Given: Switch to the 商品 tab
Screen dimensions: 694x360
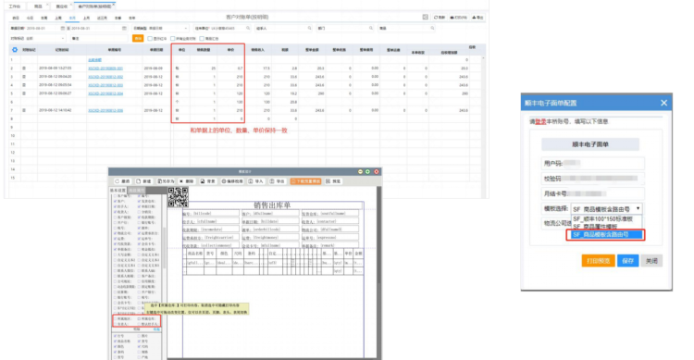Looking at the screenshot, I should click(x=38, y=6).
